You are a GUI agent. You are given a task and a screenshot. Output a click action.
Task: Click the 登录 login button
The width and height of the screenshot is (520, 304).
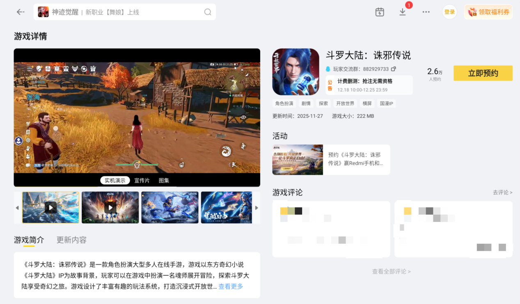tap(449, 12)
